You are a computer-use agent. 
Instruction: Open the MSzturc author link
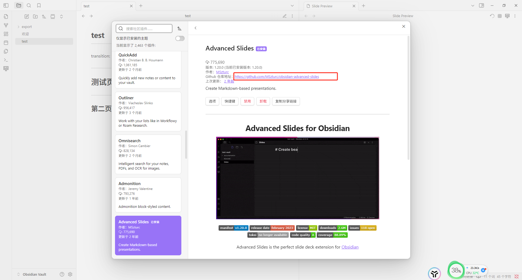tap(222, 72)
